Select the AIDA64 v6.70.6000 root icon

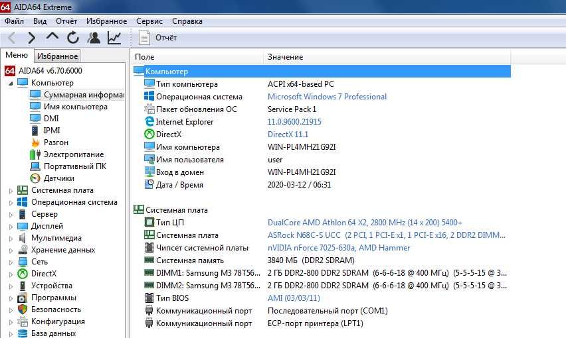click(x=10, y=70)
